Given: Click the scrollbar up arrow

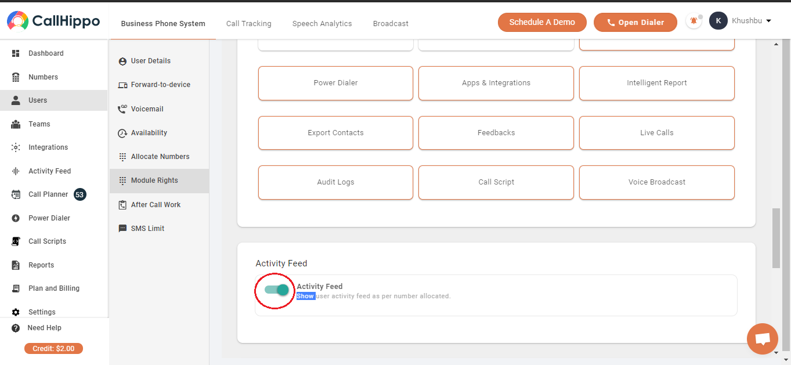Looking at the screenshot, I should click(776, 44).
